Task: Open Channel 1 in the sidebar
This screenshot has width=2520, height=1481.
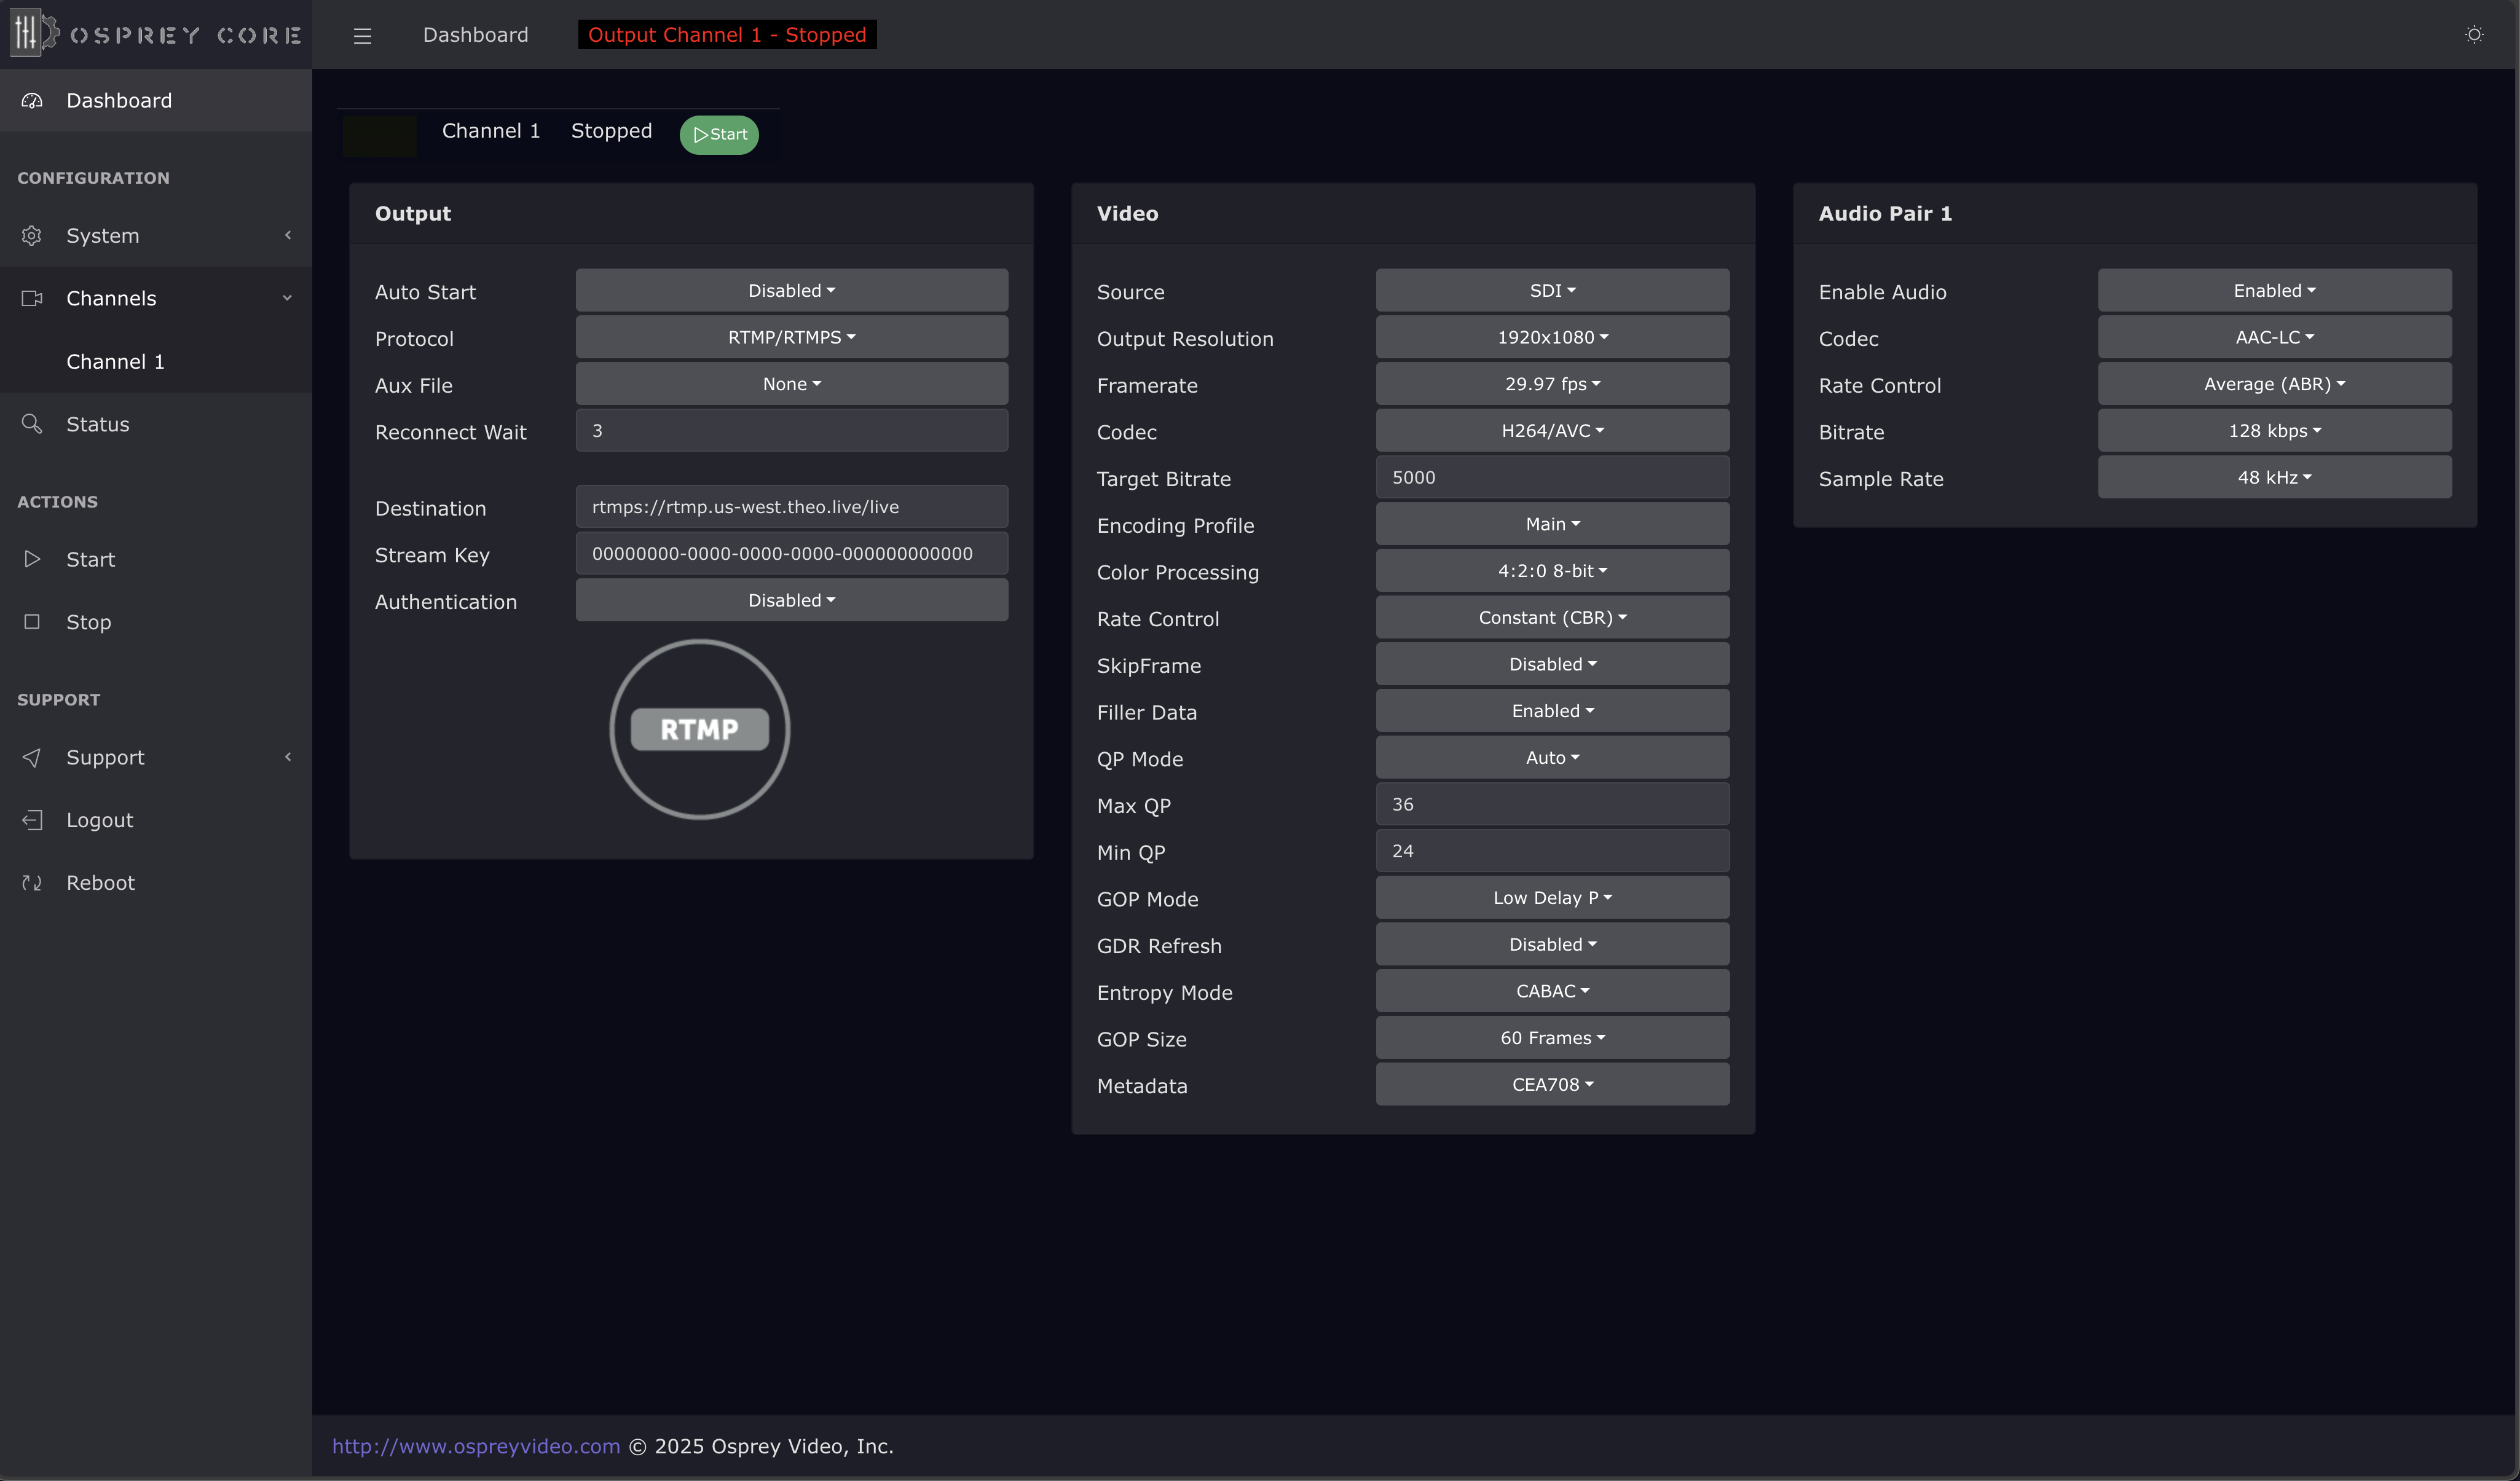Action: (x=115, y=362)
